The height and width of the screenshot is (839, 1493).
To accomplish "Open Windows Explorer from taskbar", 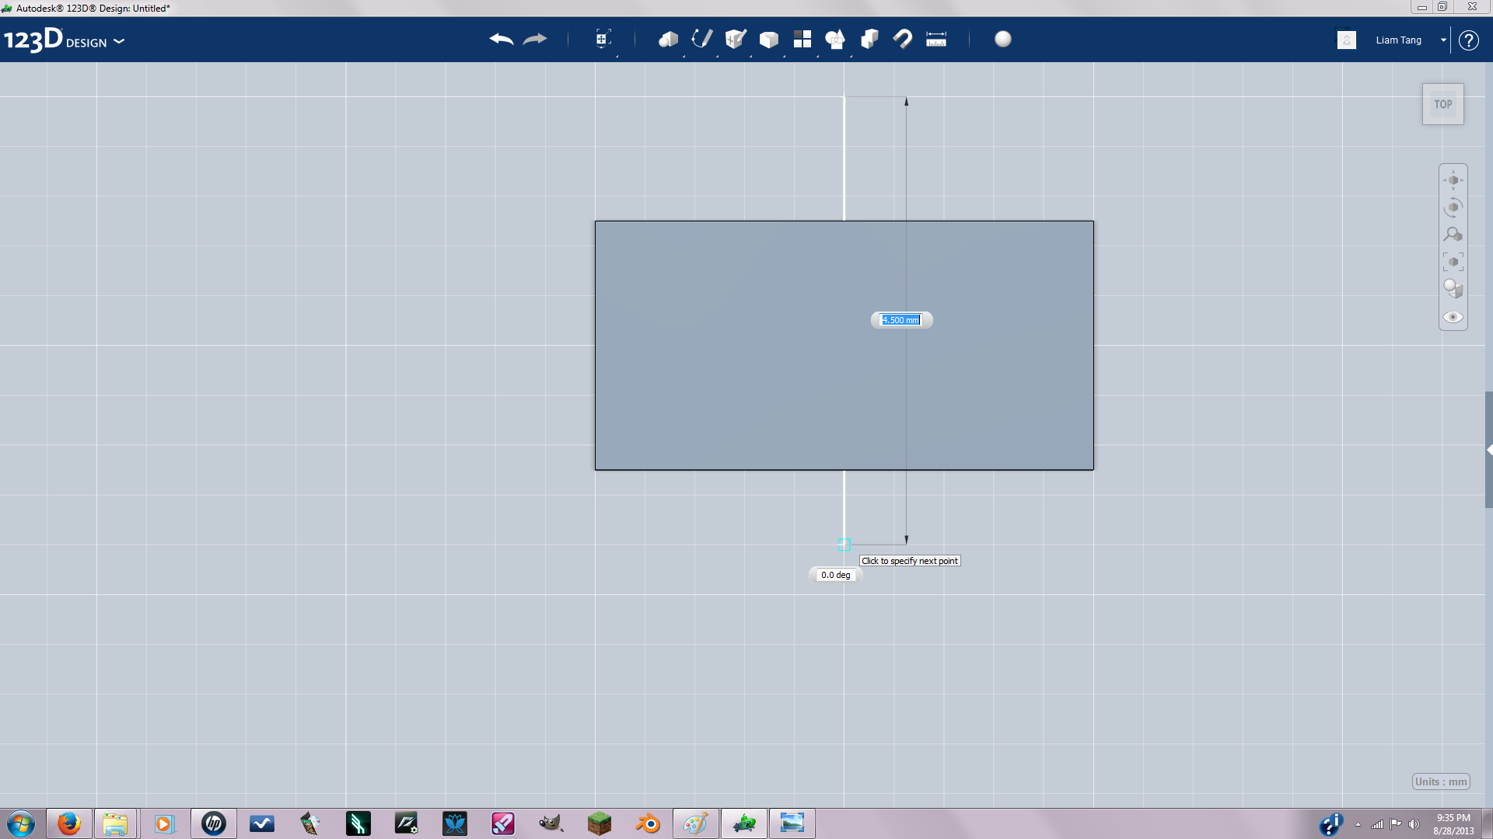I will [x=115, y=823].
